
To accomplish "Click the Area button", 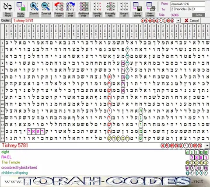I will [x=199, y=15].
